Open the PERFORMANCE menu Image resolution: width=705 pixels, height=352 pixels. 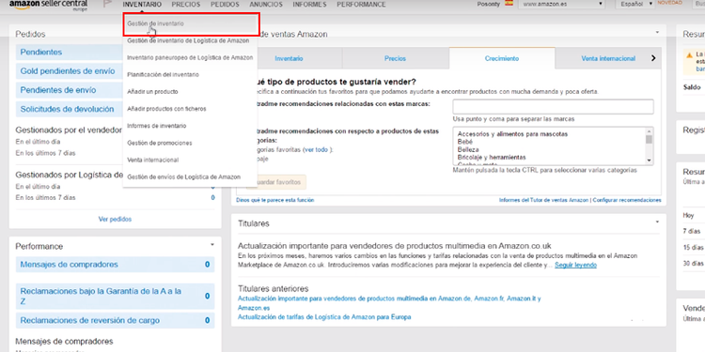(x=361, y=5)
